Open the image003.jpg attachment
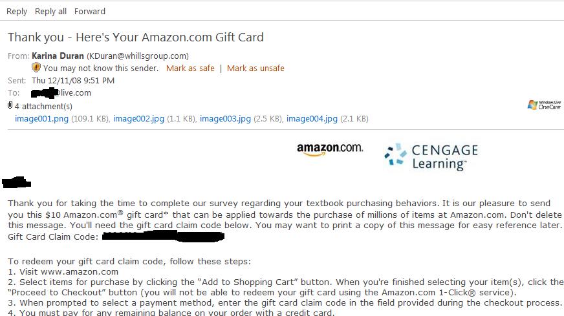This screenshot has height=316, width=564. click(x=225, y=118)
